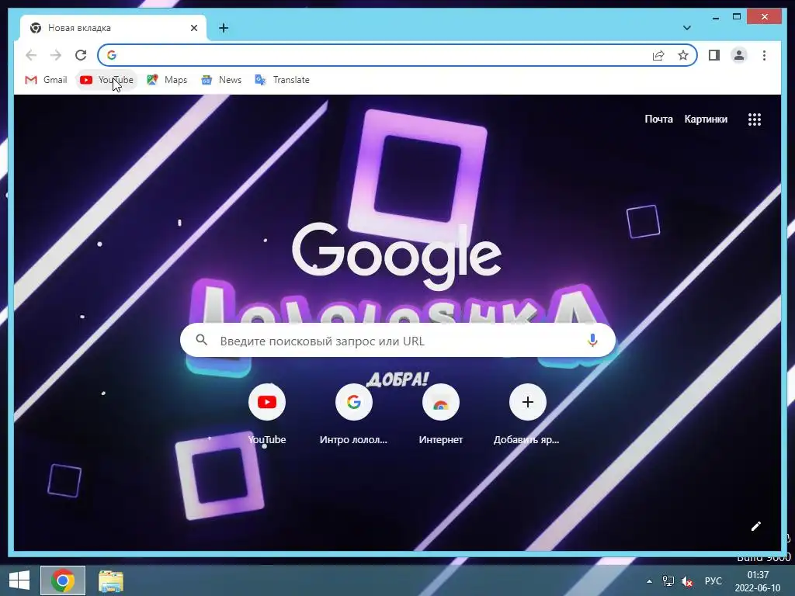Viewport: 795px width, 596px height.
Task: Start voice search with microphone icon
Action: point(592,340)
